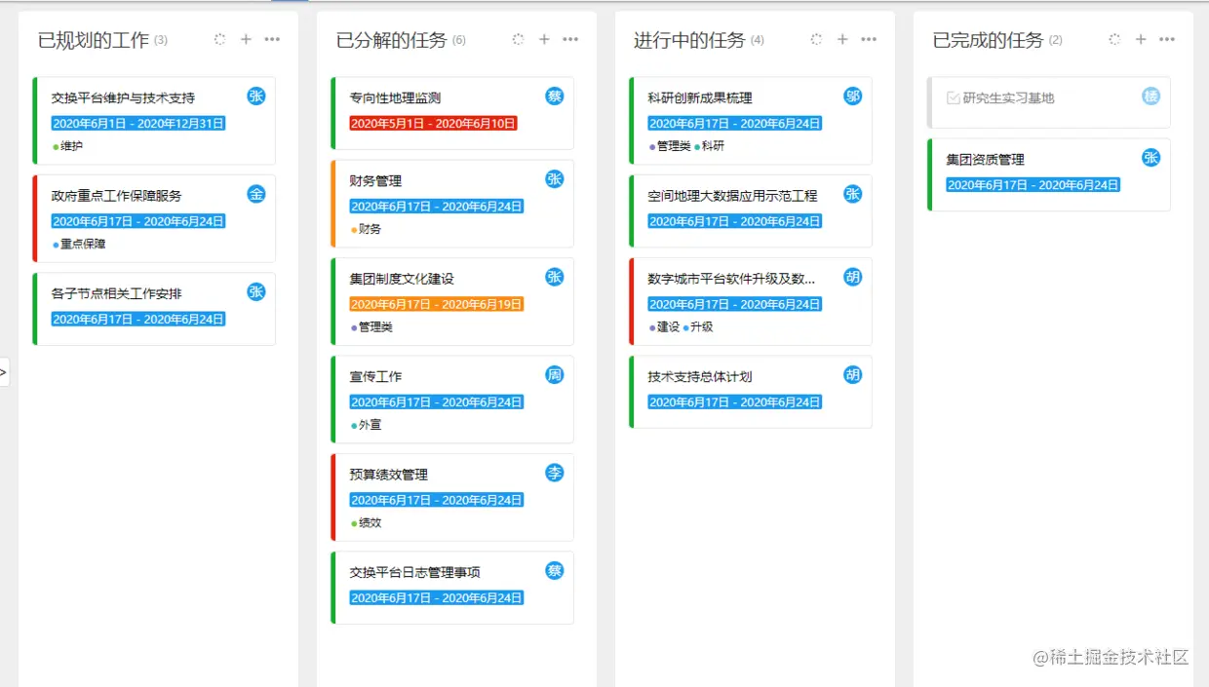The height and width of the screenshot is (687, 1209).
Task: Click 蔡's avatar on 专向性地理监测 card
Action: tap(554, 96)
